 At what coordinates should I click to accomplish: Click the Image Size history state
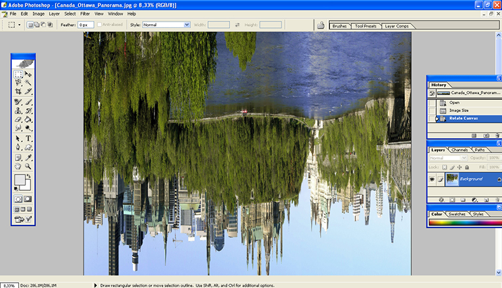coord(458,111)
